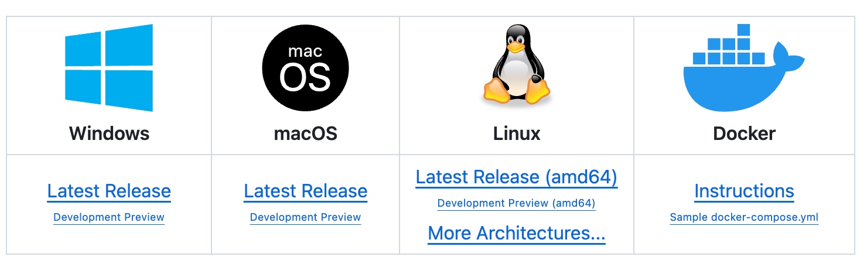This screenshot has height=260, width=867.
Task: Open Windows Latest Release download
Action: click(109, 191)
